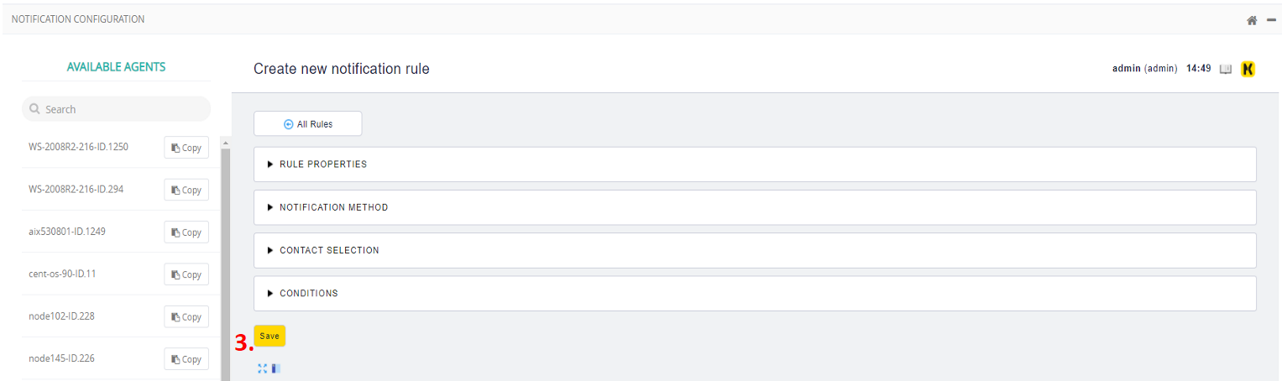Screen dimensions: 1282x381
Task: Copy agent node102-ID.228
Action: point(186,316)
